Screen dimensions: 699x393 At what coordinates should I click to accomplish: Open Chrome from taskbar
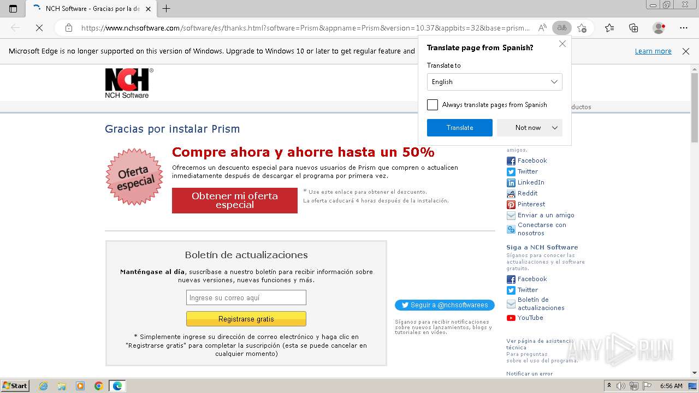pyautogui.click(x=99, y=386)
